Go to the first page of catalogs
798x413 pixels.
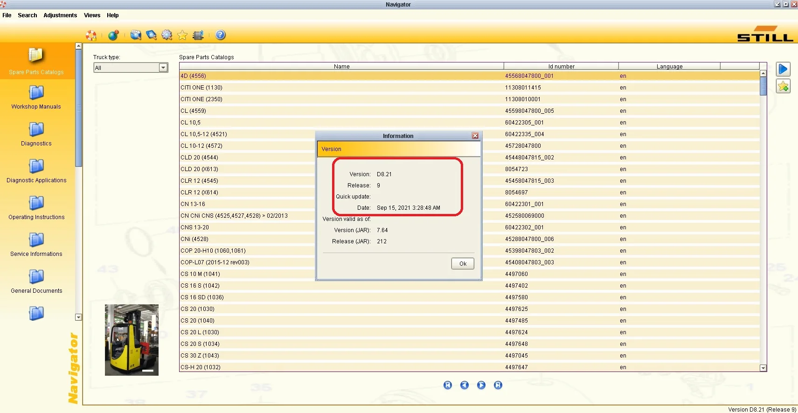(448, 385)
